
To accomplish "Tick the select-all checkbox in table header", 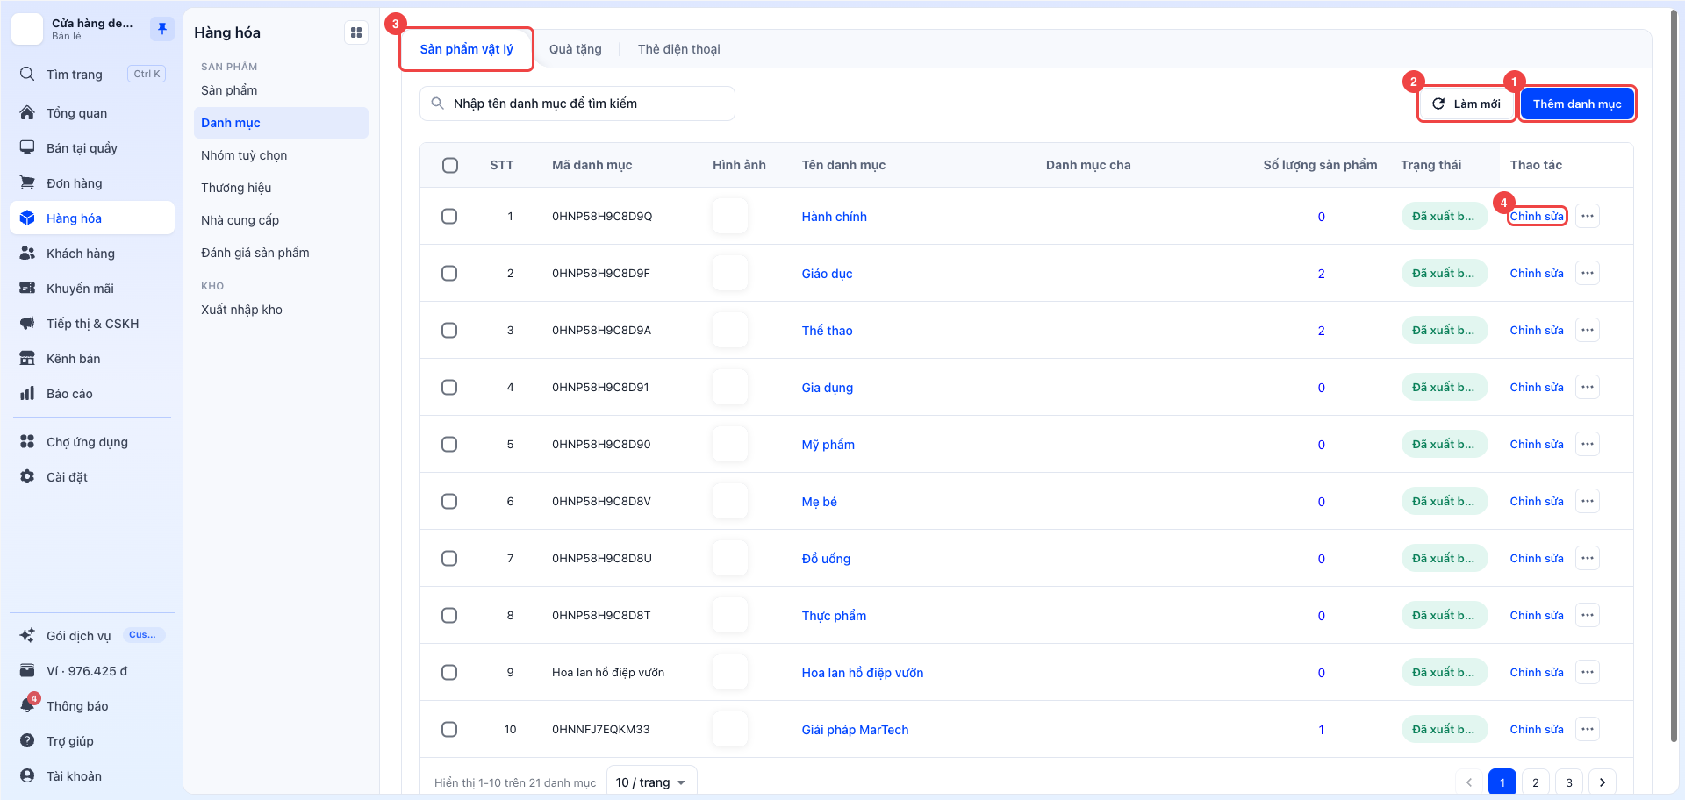I will pos(450,165).
